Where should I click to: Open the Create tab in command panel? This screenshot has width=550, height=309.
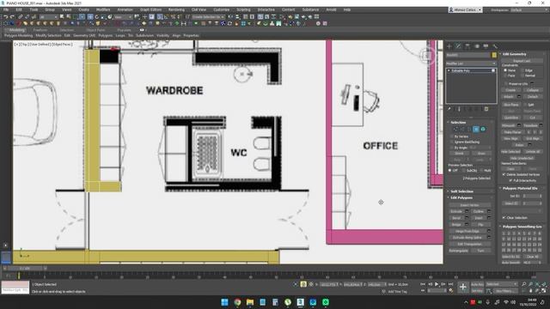click(x=449, y=46)
